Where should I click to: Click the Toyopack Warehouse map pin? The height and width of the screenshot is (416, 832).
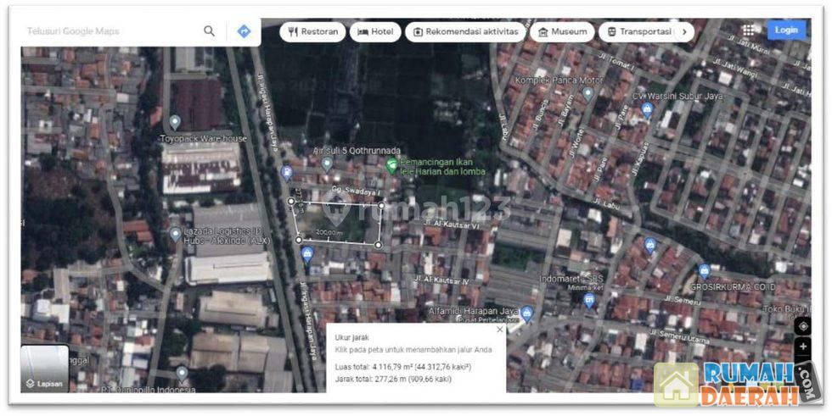coord(175,122)
